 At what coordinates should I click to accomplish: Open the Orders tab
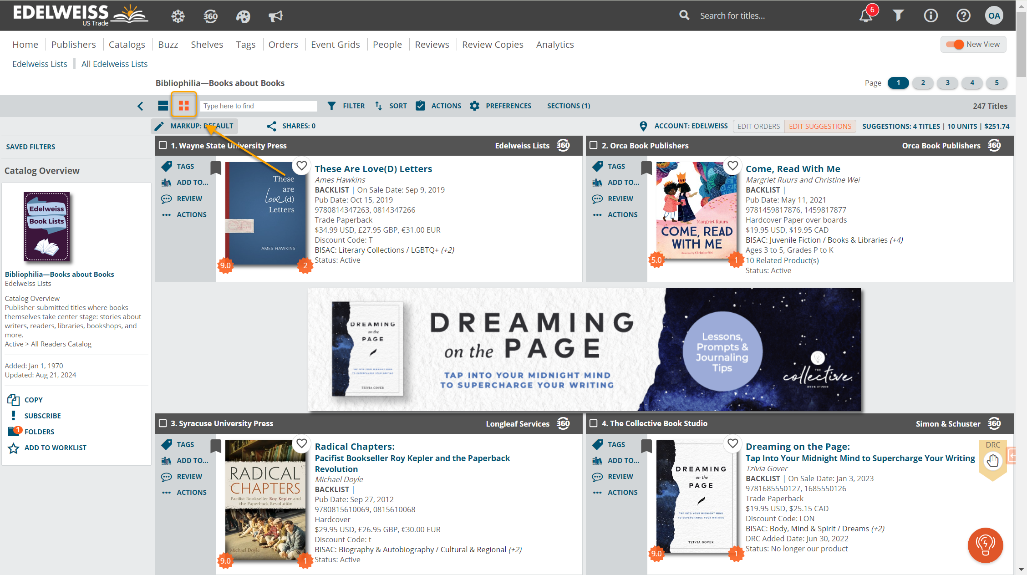click(x=283, y=45)
